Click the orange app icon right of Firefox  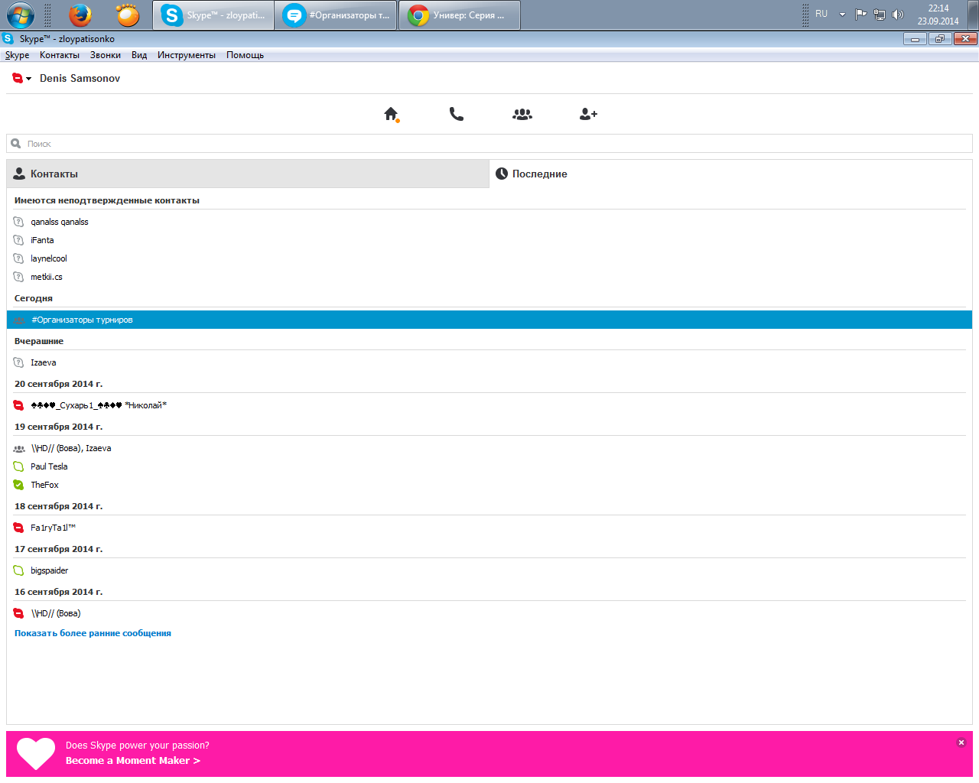(127, 15)
